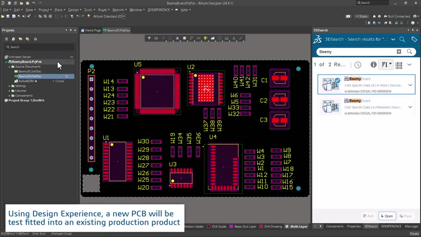The width and height of the screenshot is (421, 237).
Task: Open the user account dropdown at top right
Action: tap(416, 16)
